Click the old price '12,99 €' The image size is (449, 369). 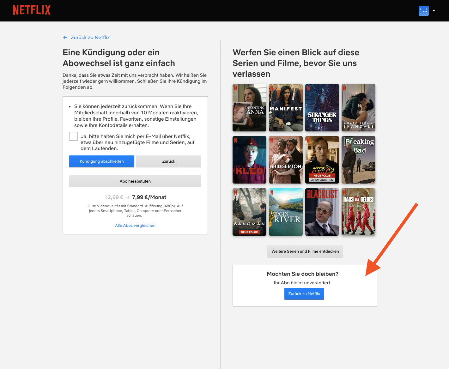114,197
